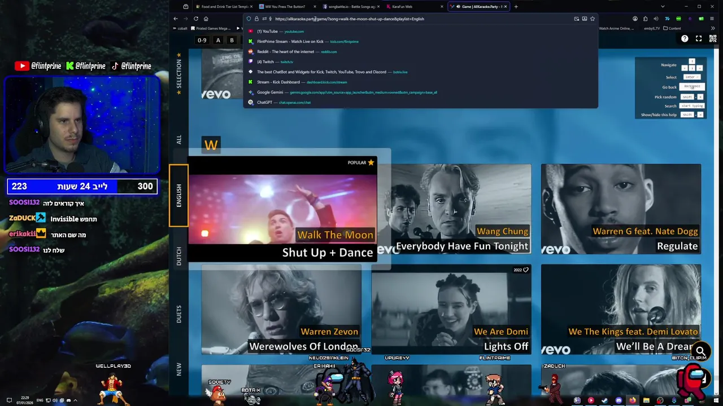Image resolution: width=723 pixels, height=406 pixels.
Task: Open the Selection playlist tab
Action: point(178,73)
